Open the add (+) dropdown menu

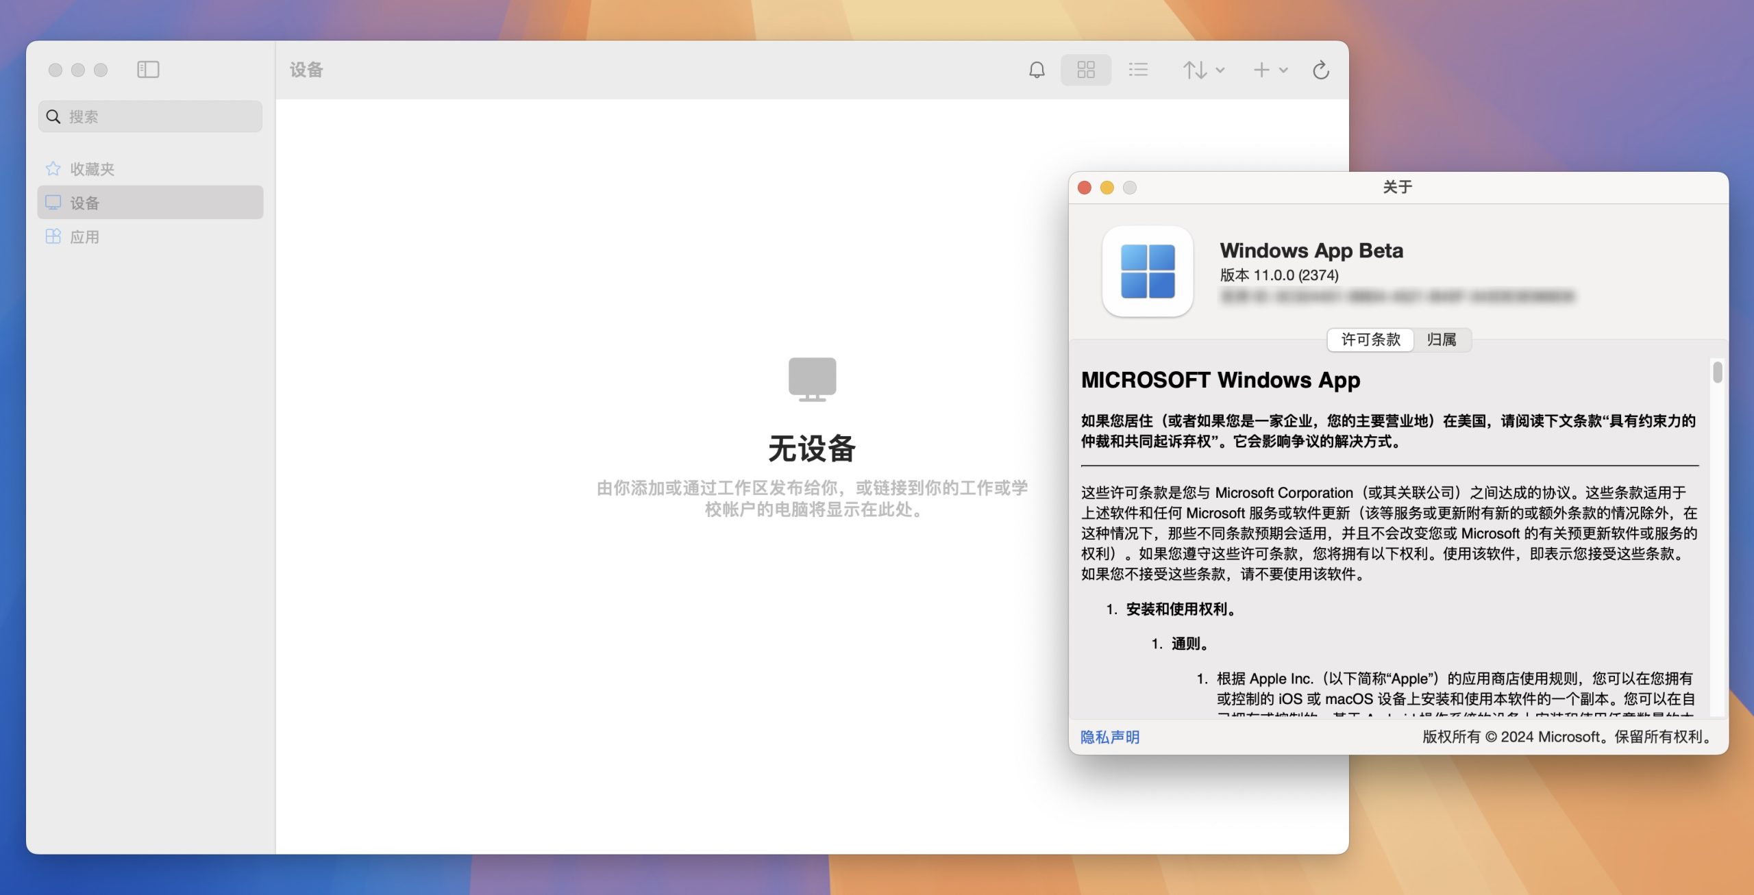[x=1270, y=70]
